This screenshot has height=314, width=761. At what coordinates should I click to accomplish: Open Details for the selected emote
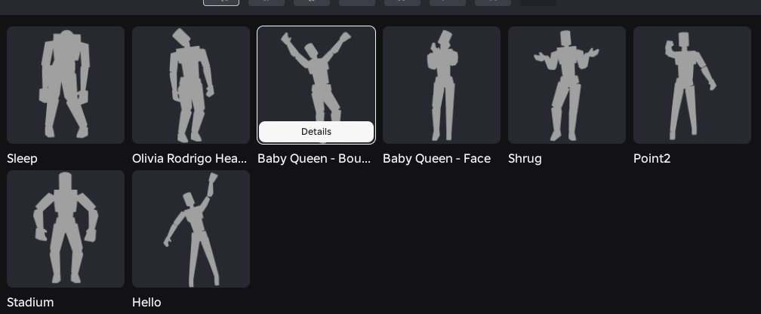(316, 132)
